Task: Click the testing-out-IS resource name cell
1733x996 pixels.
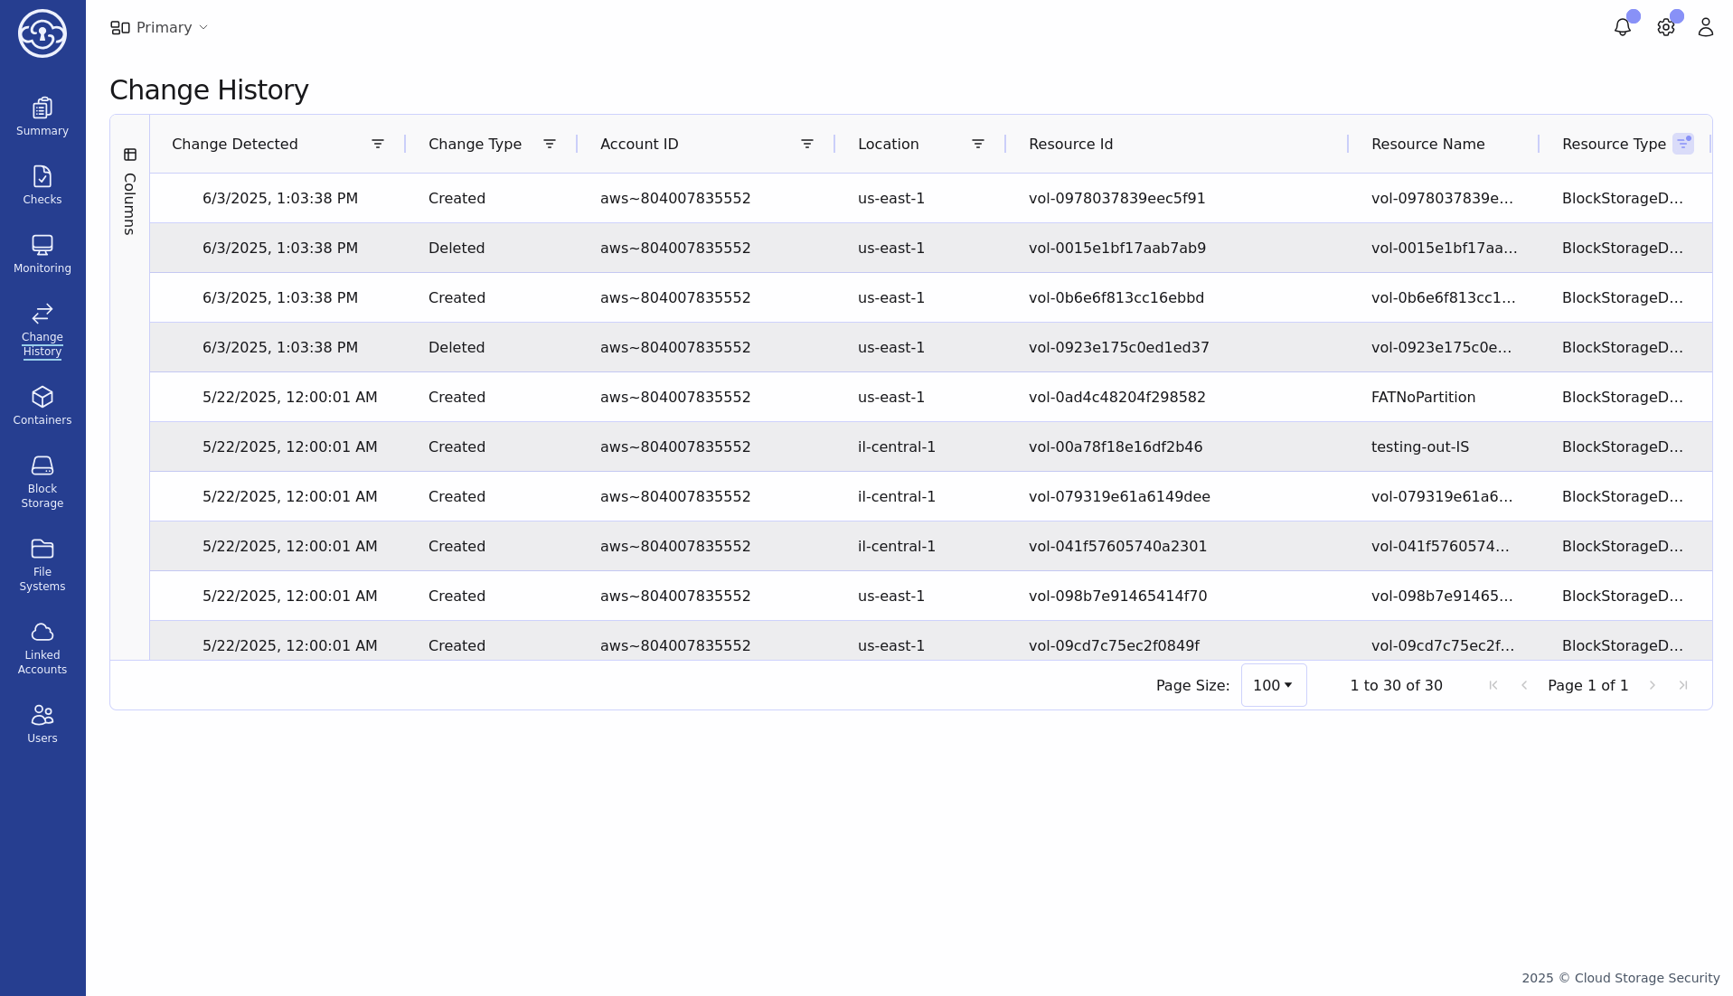Action: (x=1419, y=446)
